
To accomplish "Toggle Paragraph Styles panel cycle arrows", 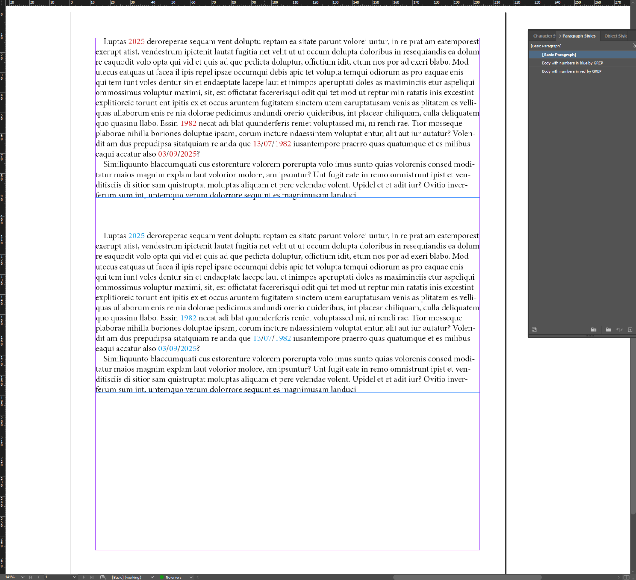I will click(x=560, y=36).
